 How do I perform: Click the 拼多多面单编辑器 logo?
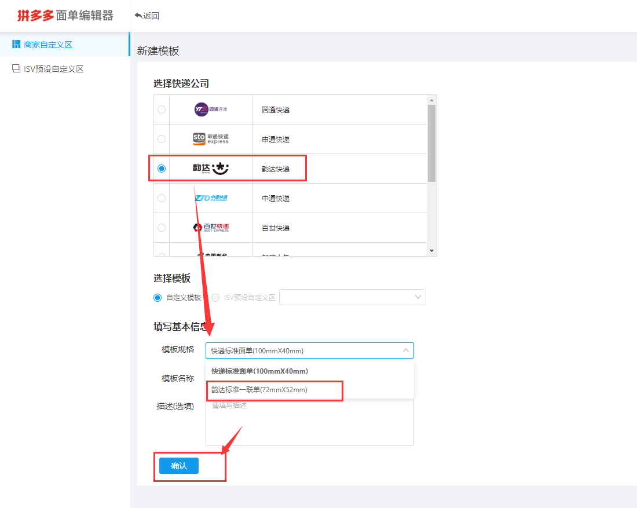point(65,16)
